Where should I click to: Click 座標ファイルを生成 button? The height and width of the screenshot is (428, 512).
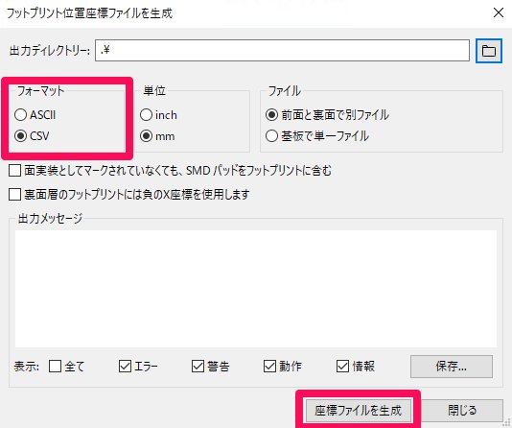(358, 411)
